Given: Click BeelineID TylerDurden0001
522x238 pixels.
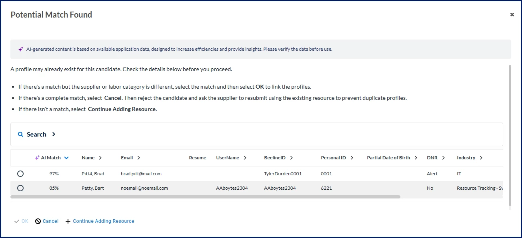Looking at the screenshot, I should pyautogui.click(x=283, y=174).
